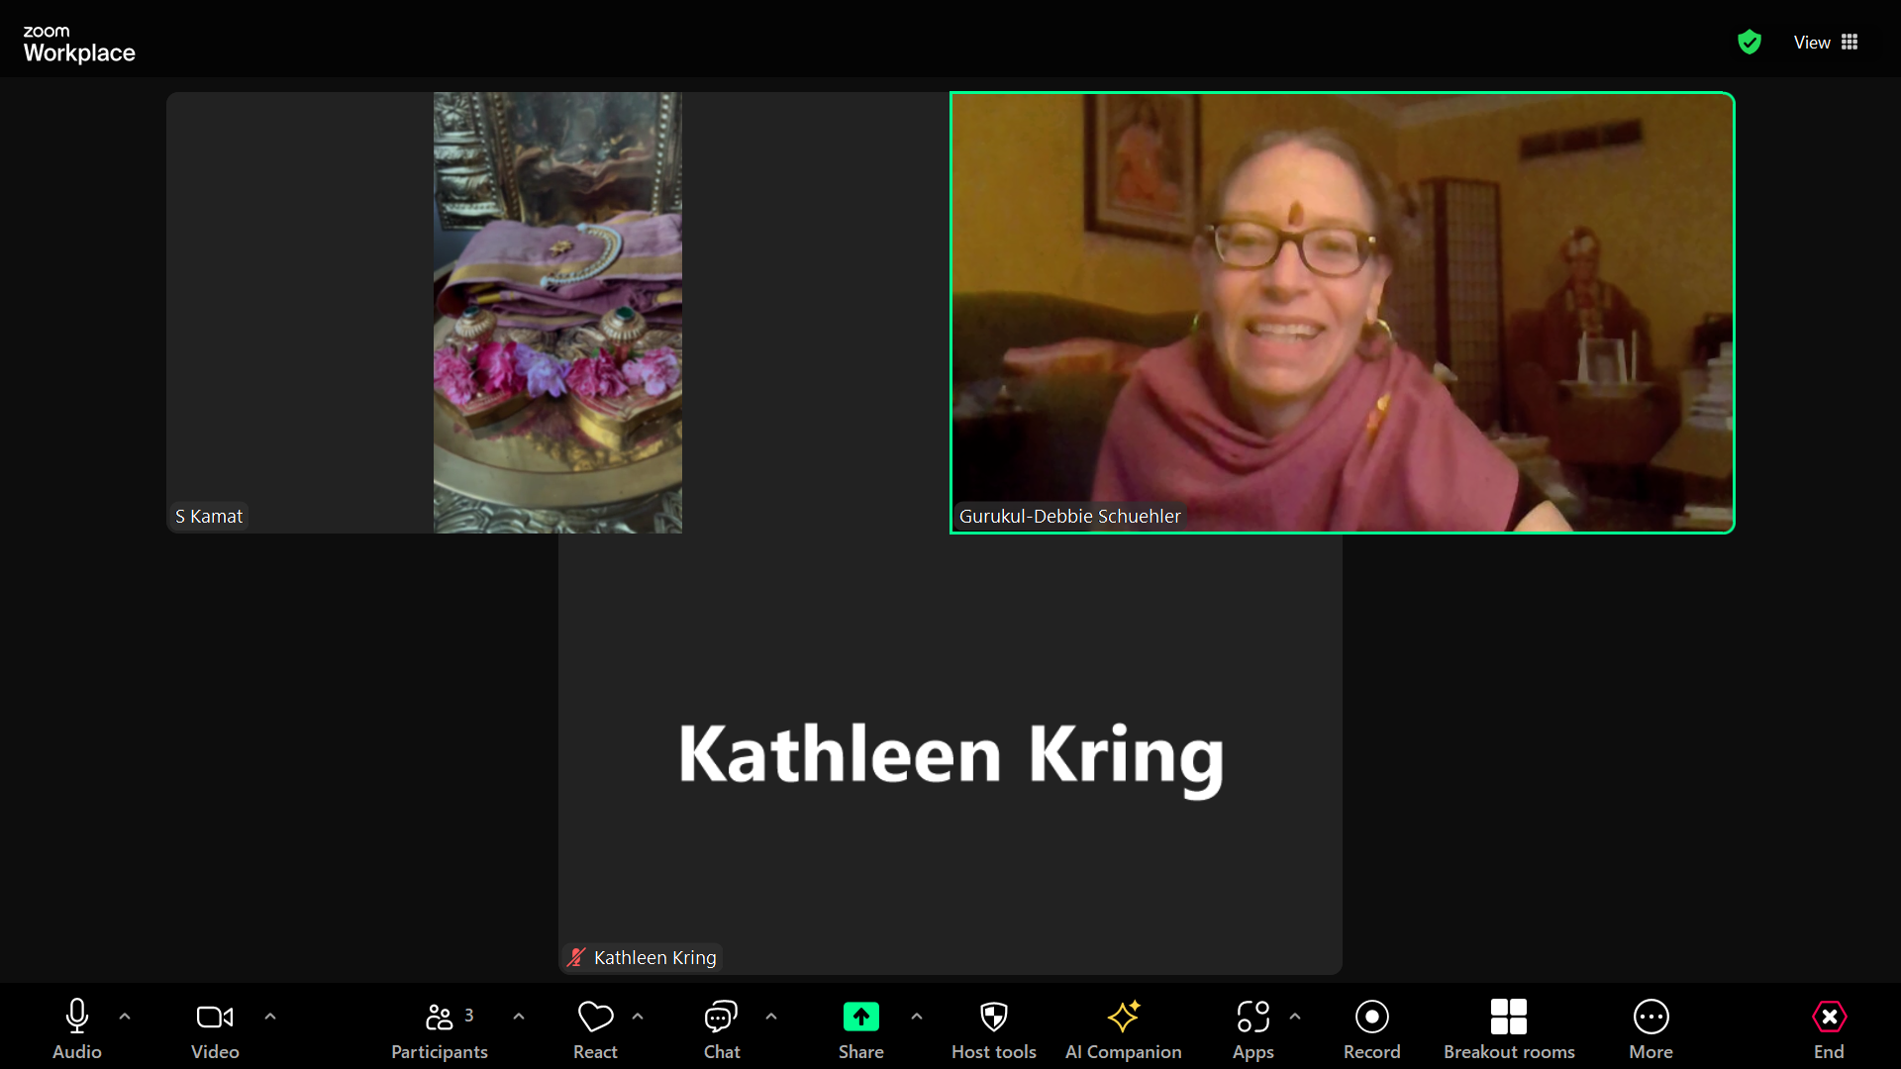Image resolution: width=1901 pixels, height=1069 pixels.
Task: Expand the audio options arrow
Action: pos(125,1017)
